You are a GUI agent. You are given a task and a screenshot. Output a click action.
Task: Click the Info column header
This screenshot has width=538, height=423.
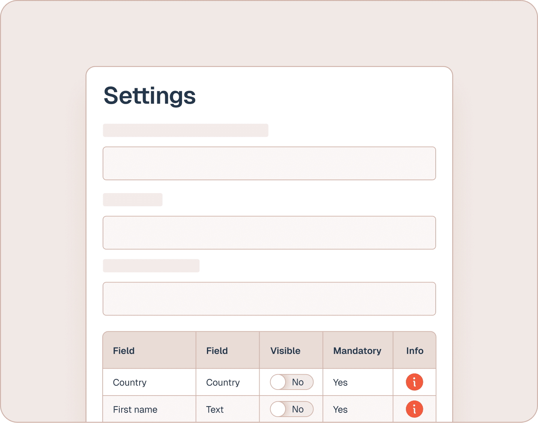point(415,350)
